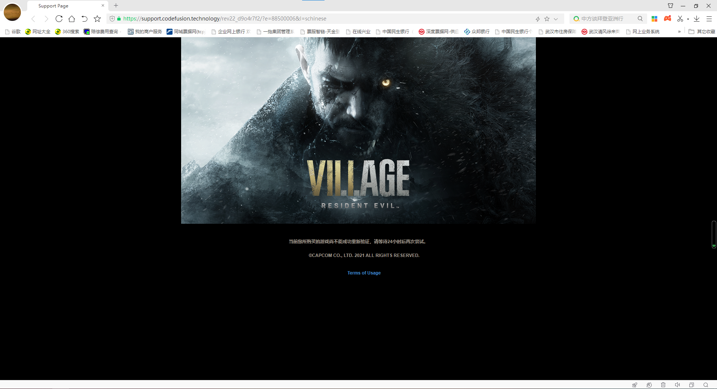Open the browser home page
The image size is (717, 389).
72,19
